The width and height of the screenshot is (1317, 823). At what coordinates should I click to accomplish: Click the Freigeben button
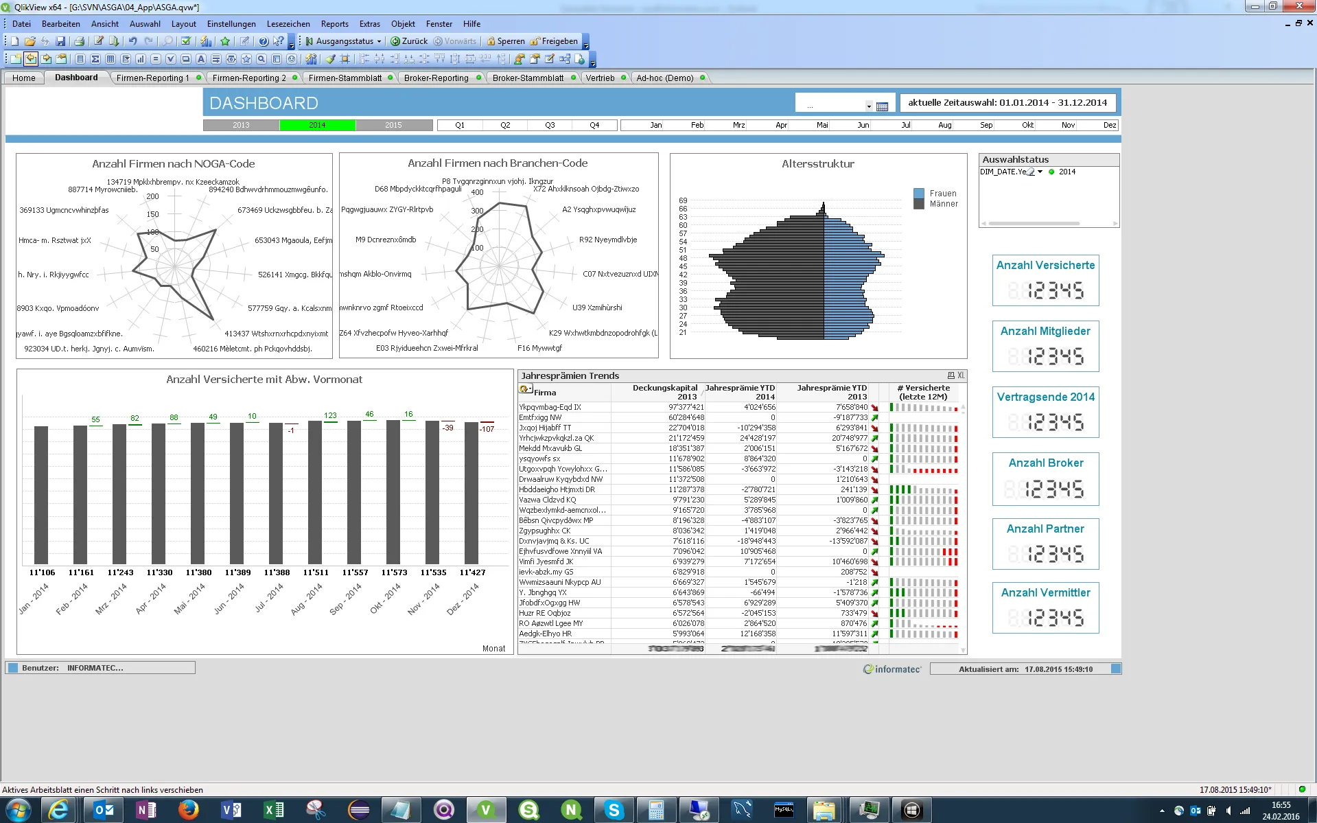point(554,41)
